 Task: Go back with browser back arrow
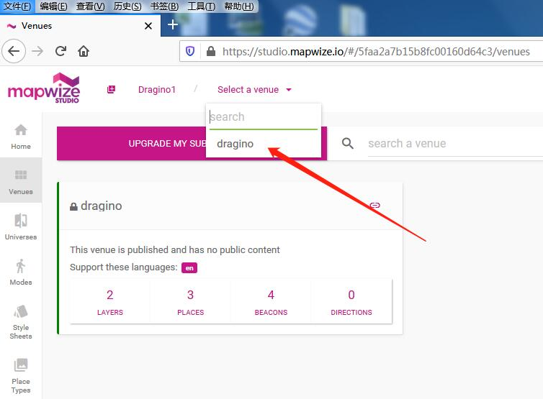14,51
